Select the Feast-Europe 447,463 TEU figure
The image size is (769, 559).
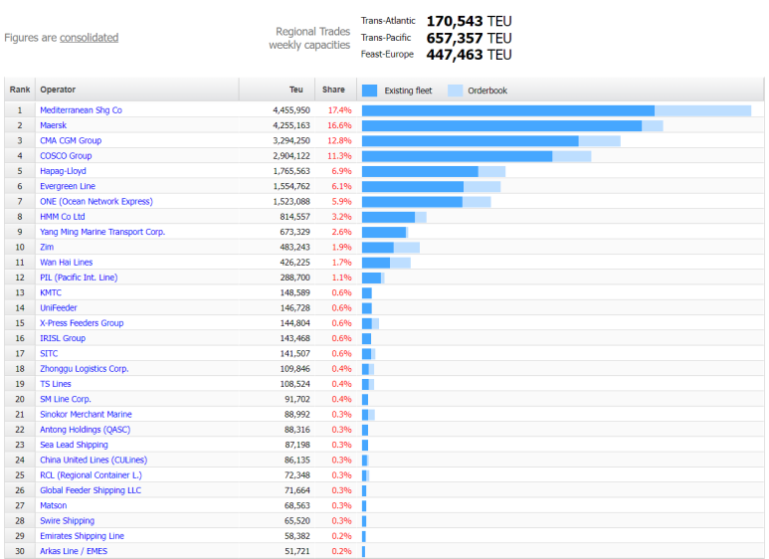469,55
